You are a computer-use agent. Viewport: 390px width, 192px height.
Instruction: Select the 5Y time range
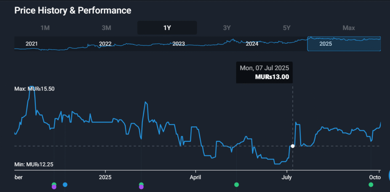[287, 28]
